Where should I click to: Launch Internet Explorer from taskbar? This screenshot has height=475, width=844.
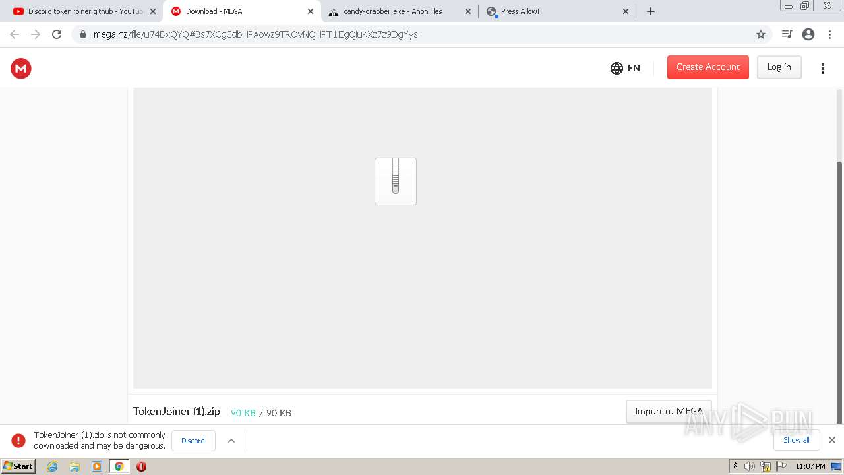(x=53, y=466)
